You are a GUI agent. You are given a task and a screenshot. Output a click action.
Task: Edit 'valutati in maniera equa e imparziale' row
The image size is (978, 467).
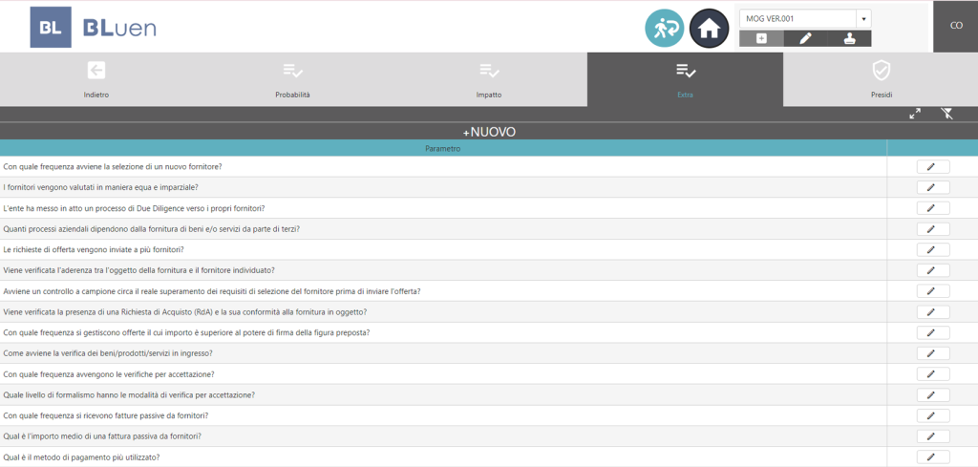(933, 187)
